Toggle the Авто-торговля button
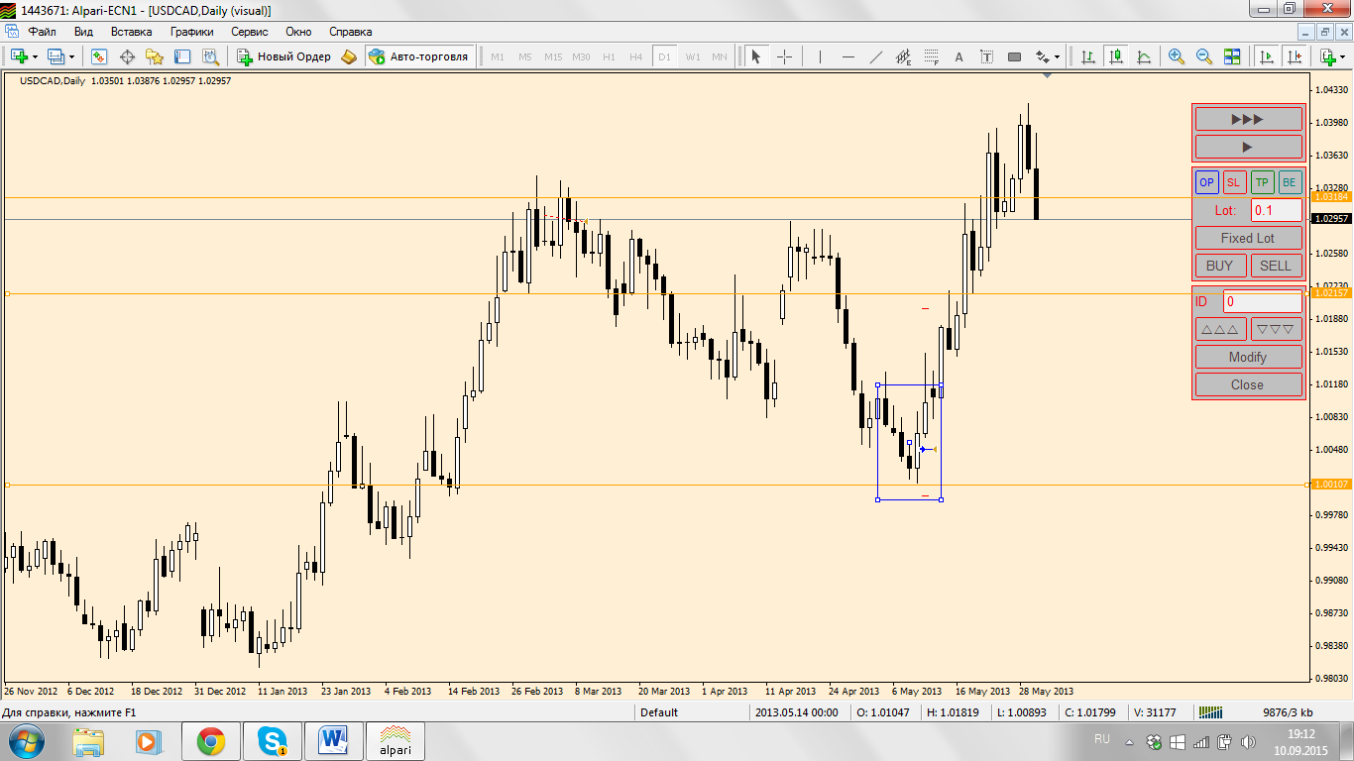Image resolution: width=1354 pixels, height=761 pixels. (417, 56)
